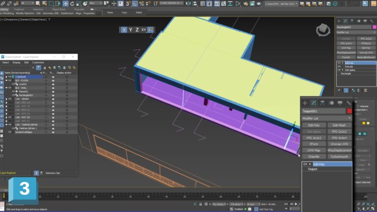
Task: Open Hierarchy tab in overlay command panel
Action: 323,103
